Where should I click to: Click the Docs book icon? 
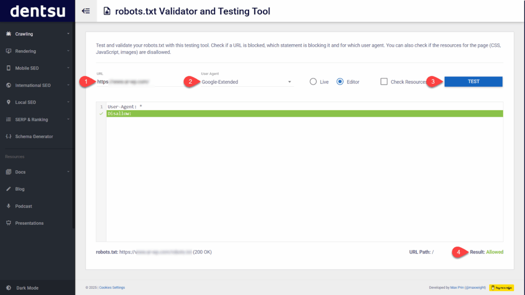8,172
